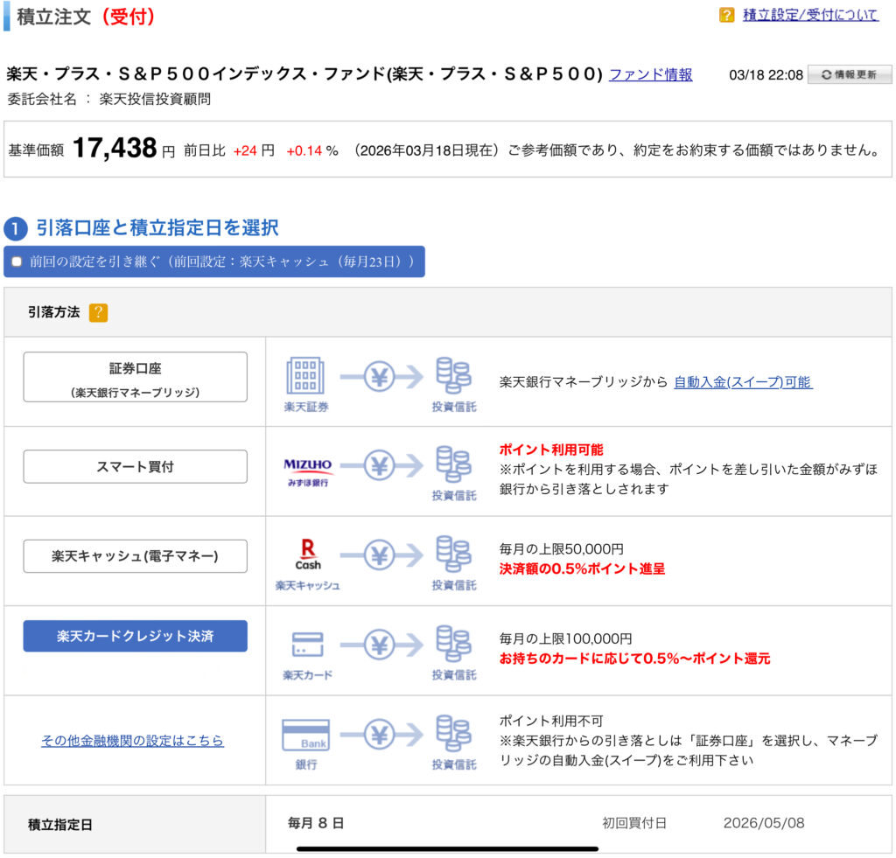Open the ファンド情報 link
Screen dimensions: 896x858
click(650, 74)
